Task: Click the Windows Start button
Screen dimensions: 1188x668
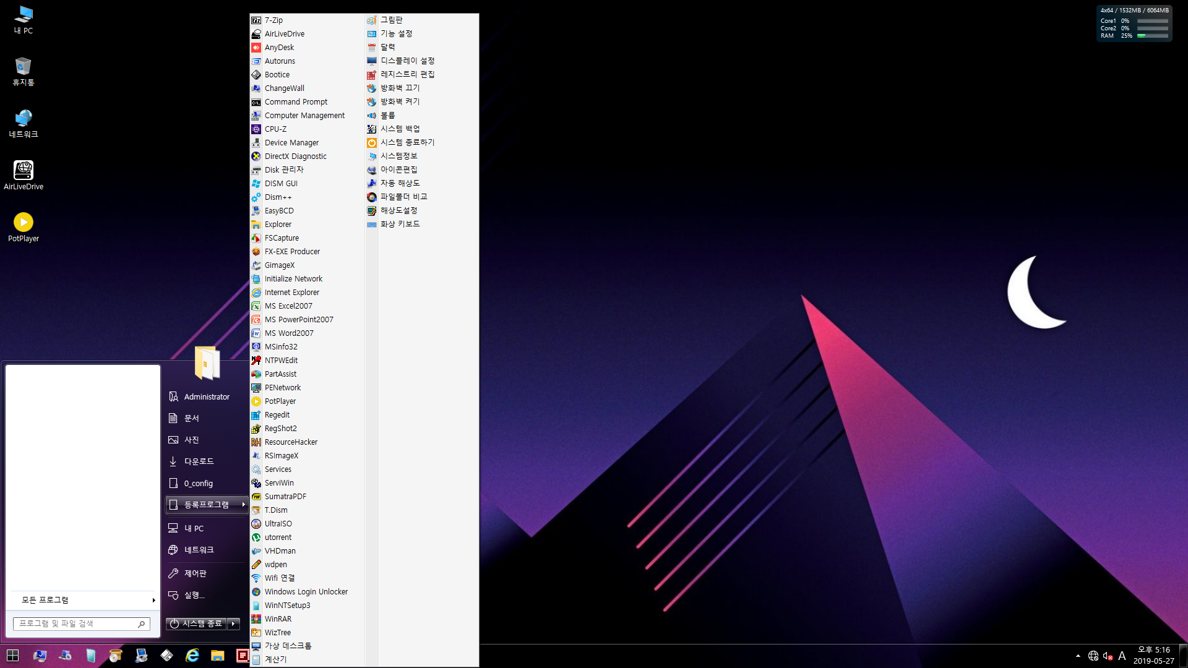Action: coord(12,656)
